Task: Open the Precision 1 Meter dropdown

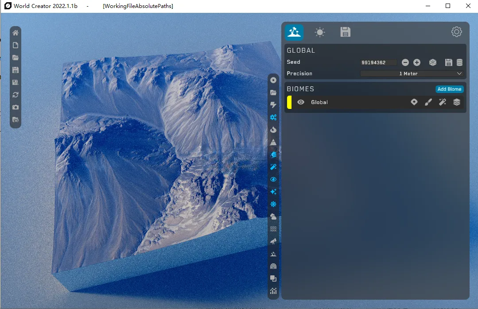Action: tap(412, 73)
